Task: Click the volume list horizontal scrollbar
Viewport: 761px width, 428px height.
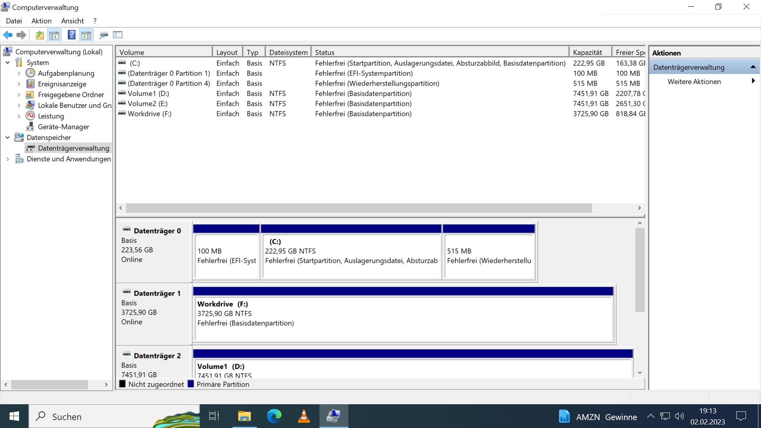Action: (359, 208)
